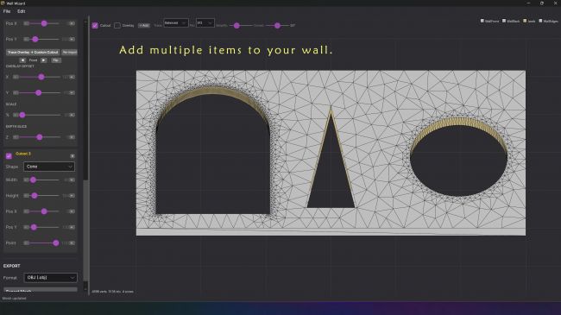
Task: Enable the Overlay checkbox
Action: pos(117,25)
